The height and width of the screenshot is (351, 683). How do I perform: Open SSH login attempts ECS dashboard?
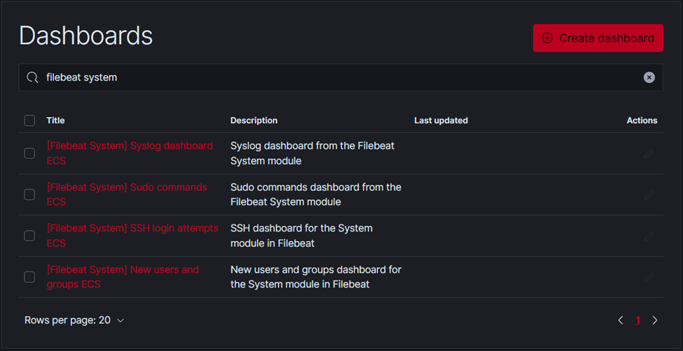(x=132, y=236)
